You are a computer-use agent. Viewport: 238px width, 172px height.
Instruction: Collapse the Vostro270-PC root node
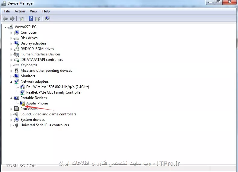coord(5,27)
